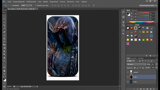The image size is (160, 90).
Task: Switch to the Образцы tab
Action: 134,10
